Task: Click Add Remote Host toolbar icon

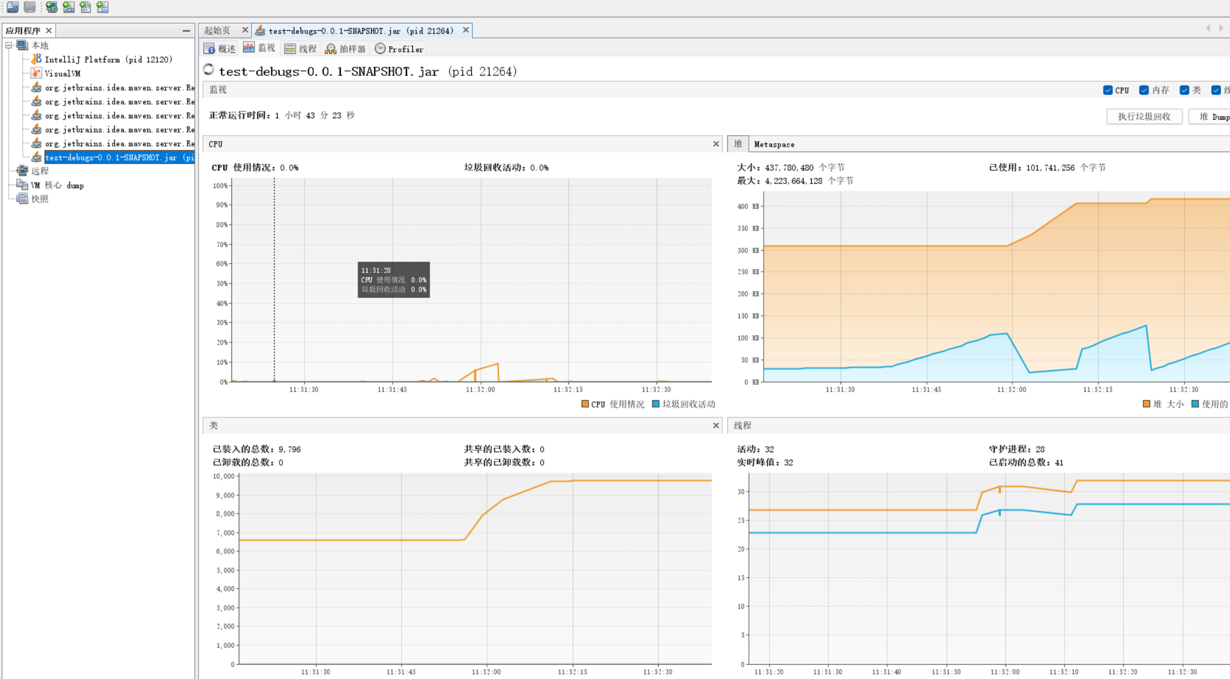Action: 51,7
